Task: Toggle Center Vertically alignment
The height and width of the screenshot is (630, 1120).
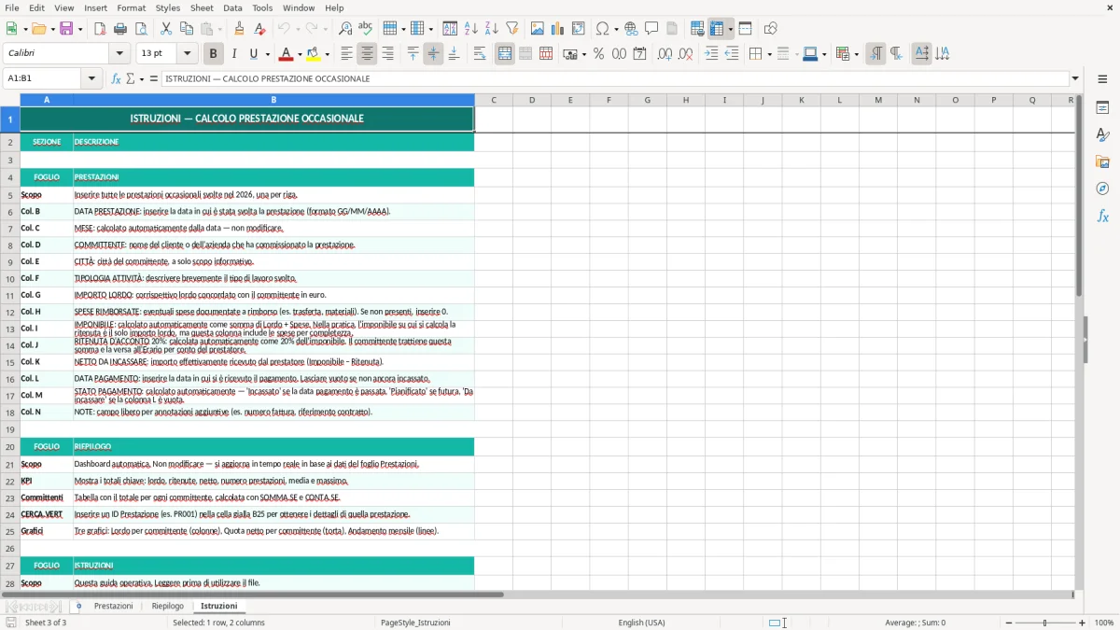Action: pyautogui.click(x=433, y=54)
